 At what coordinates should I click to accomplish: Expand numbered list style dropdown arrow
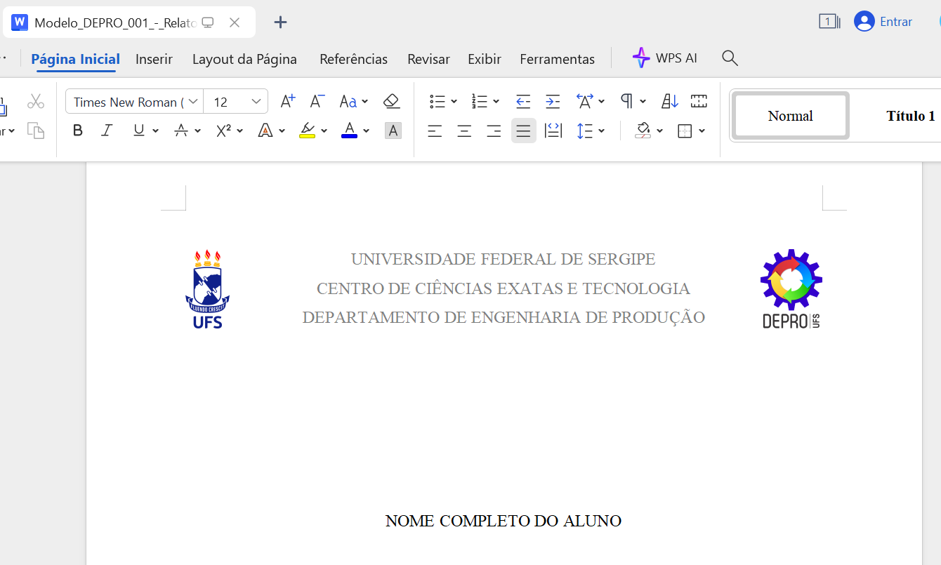(x=496, y=102)
